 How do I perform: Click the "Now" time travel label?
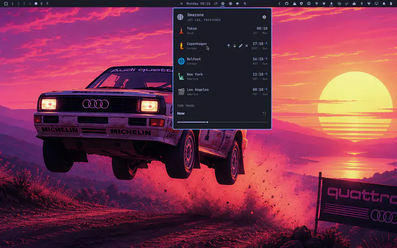pyautogui.click(x=181, y=114)
